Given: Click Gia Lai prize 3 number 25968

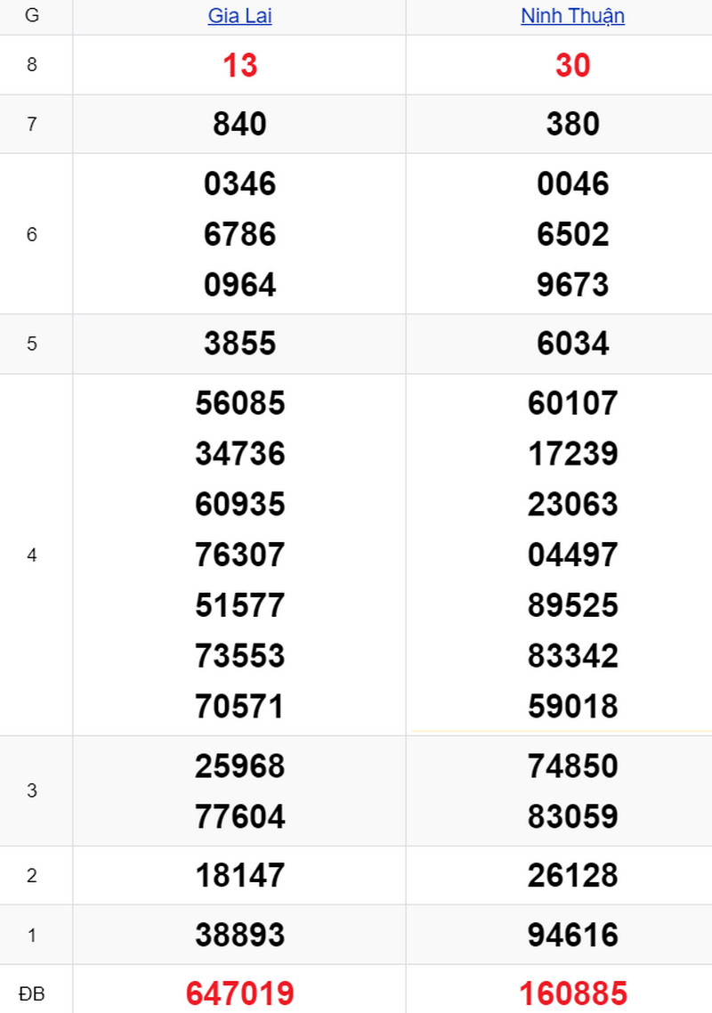Looking at the screenshot, I should click(x=239, y=766).
